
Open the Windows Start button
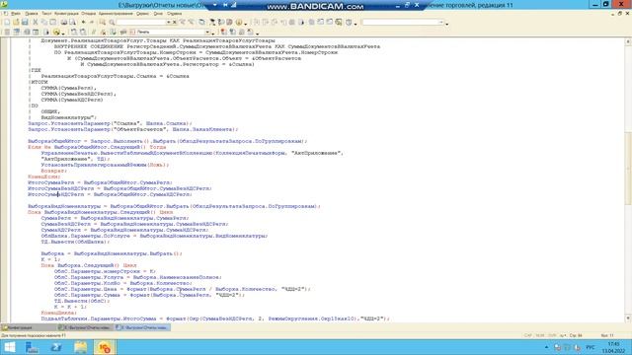[9, 347]
